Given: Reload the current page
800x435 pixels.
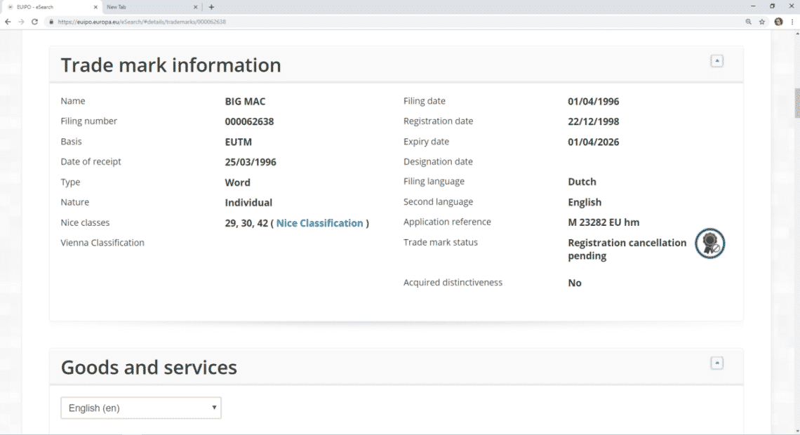Looking at the screenshot, I should pos(34,22).
